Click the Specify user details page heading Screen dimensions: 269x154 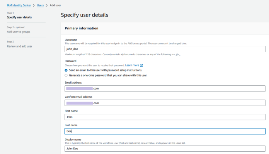(84, 15)
